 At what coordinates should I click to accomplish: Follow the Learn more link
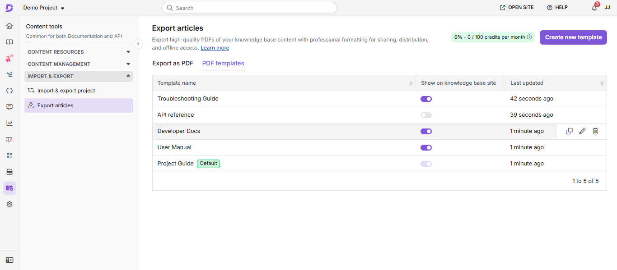[215, 48]
